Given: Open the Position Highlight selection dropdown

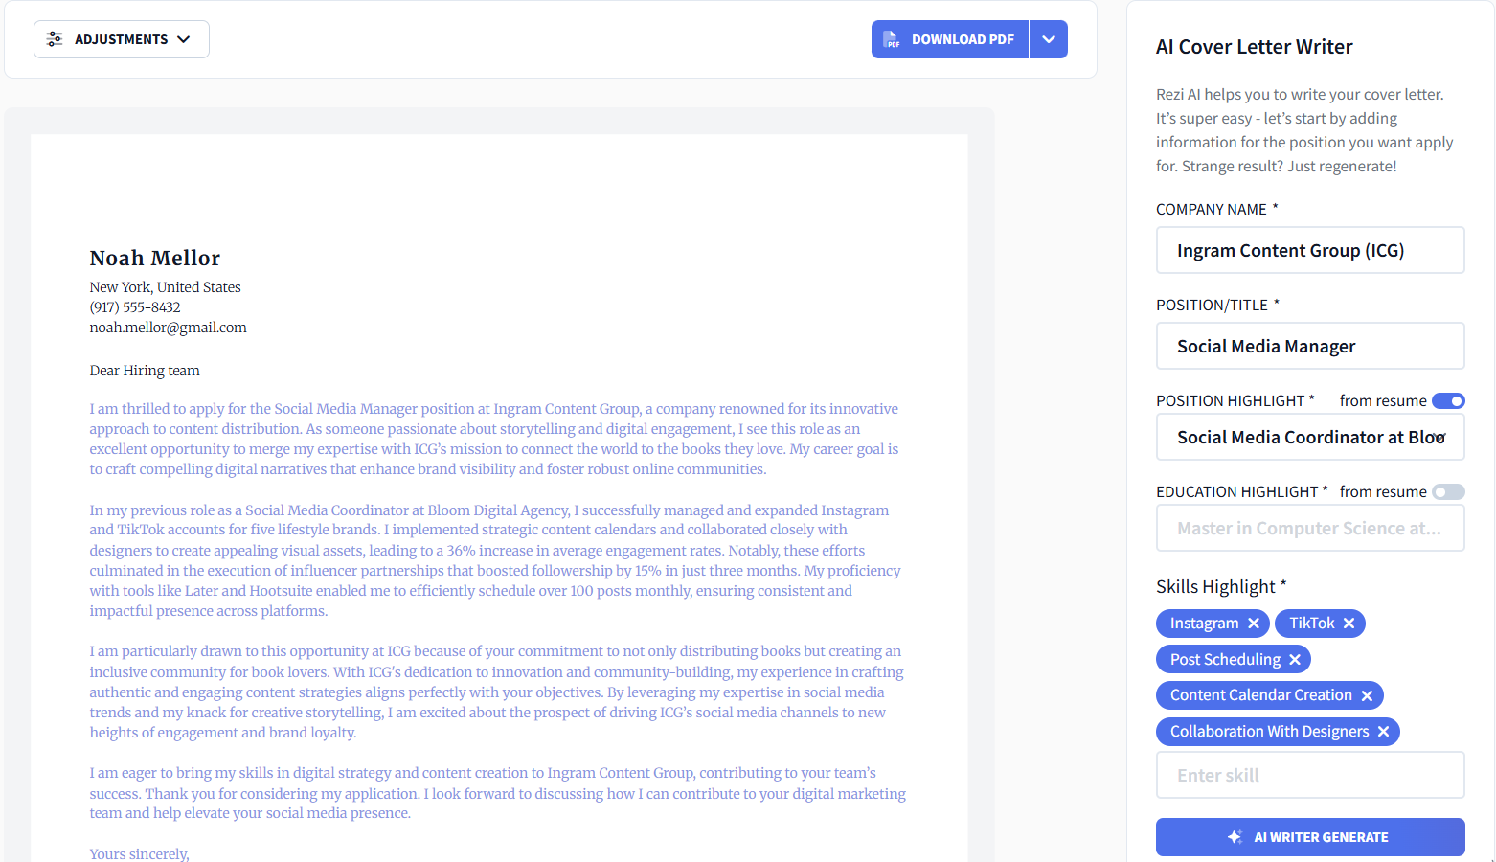Looking at the screenshot, I should click(x=1439, y=437).
